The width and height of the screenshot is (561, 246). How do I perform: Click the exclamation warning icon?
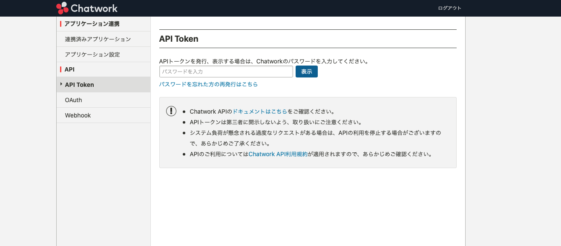coord(171,111)
